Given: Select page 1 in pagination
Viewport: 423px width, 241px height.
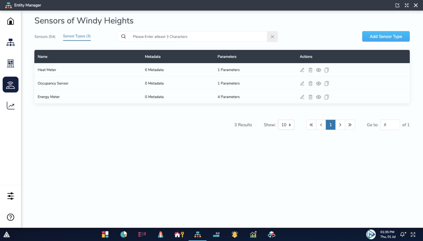Looking at the screenshot, I should [x=330, y=125].
